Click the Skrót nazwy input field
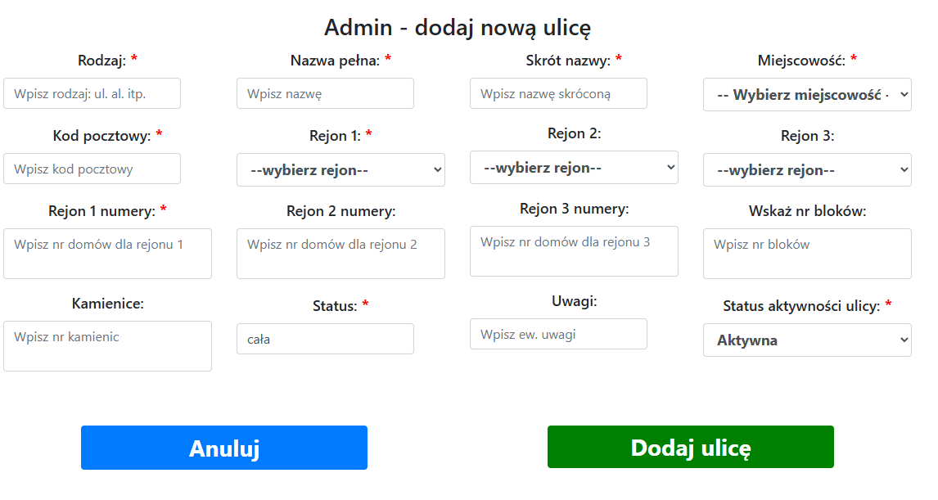 pos(557,93)
